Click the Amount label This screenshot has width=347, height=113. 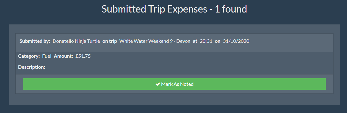63,56
